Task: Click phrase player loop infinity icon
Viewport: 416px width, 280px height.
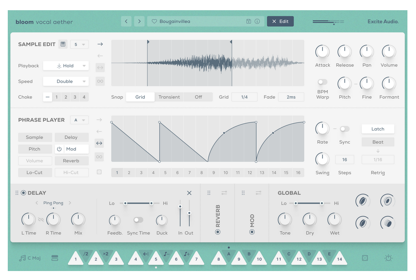Action: tap(99, 157)
